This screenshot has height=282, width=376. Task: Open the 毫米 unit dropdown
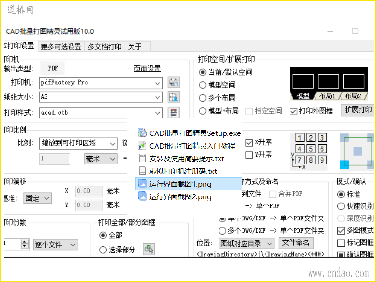[x=101, y=159]
